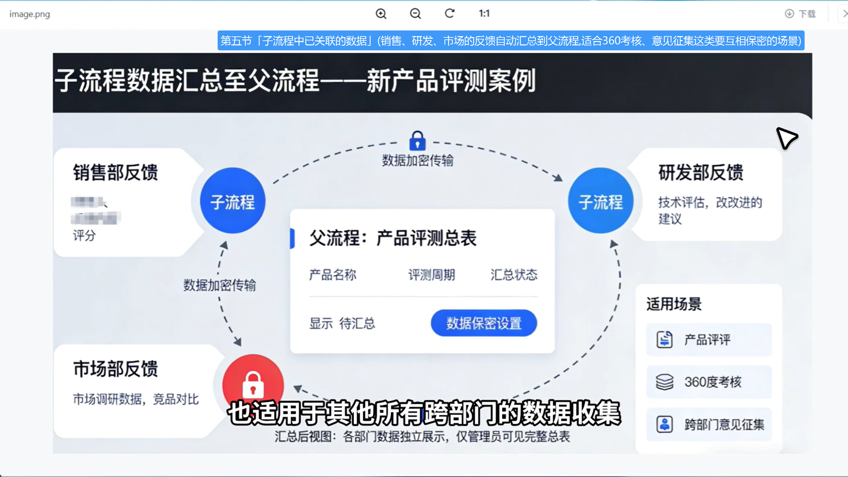Reset the image to 1:1 scale

(484, 14)
